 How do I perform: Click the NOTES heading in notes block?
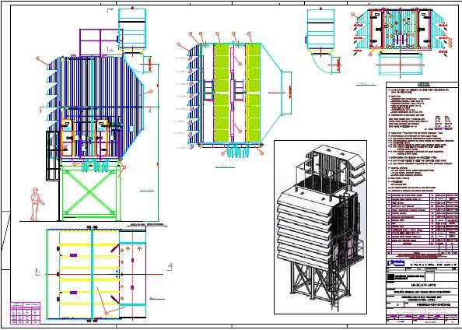click(x=422, y=84)
